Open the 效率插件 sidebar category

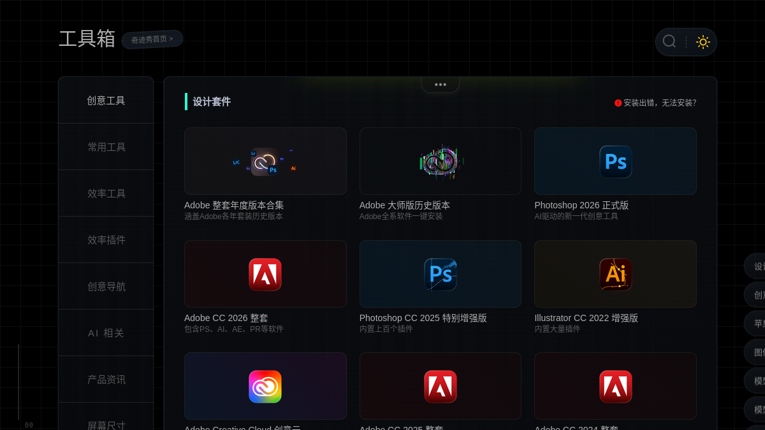click(106, 240)
